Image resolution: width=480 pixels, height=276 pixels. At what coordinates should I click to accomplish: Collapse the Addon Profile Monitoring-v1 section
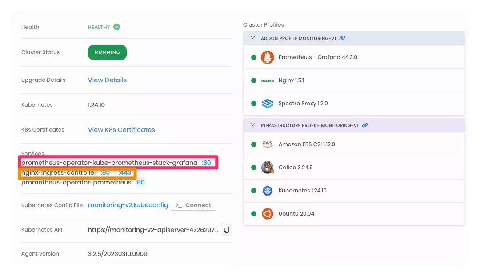click(x=252, y=38)
